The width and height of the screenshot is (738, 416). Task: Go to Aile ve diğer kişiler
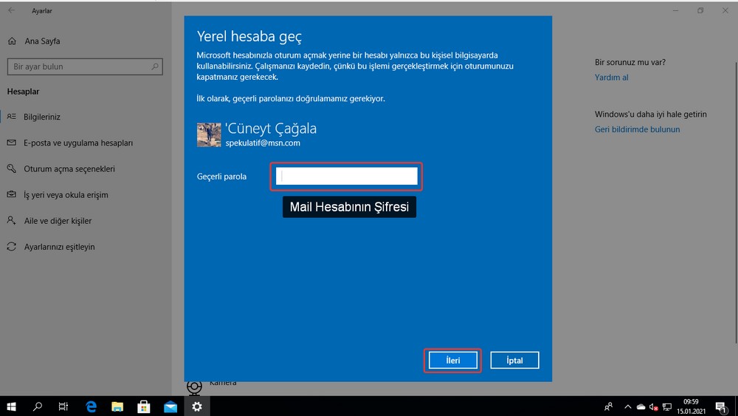(58, 220)
